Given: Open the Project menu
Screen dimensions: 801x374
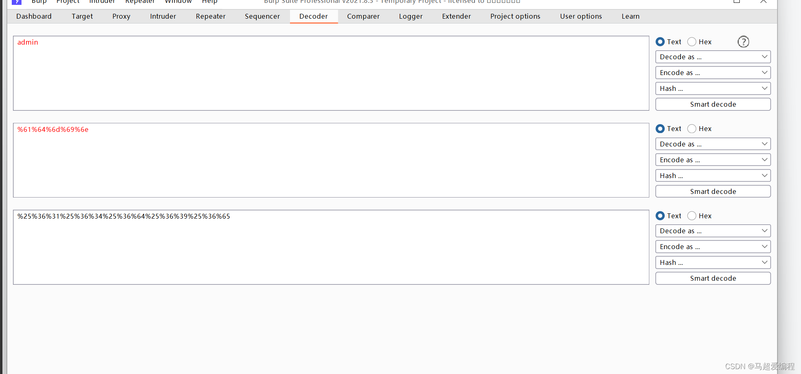Looking at the screenshot, I should [x=68, y=2].
